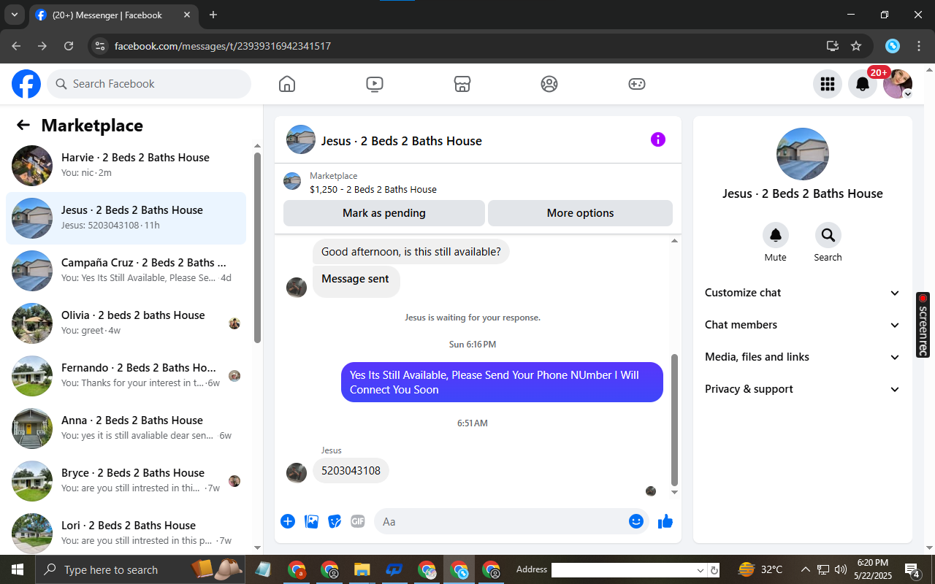935x584 pixels.
Task: Open the taskbar volume speaker icon
Action: (x=841, y=570)
